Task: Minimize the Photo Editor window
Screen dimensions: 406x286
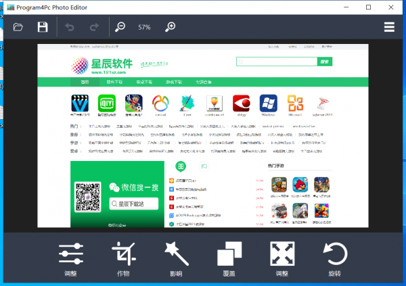Action: click(346, 7)
